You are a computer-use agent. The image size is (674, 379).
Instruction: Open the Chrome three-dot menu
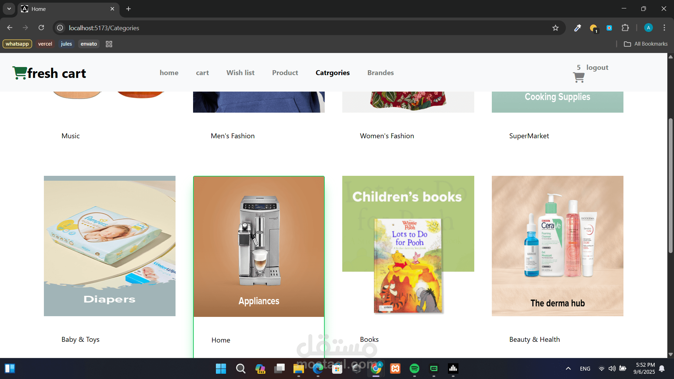[x=664, y=28]
